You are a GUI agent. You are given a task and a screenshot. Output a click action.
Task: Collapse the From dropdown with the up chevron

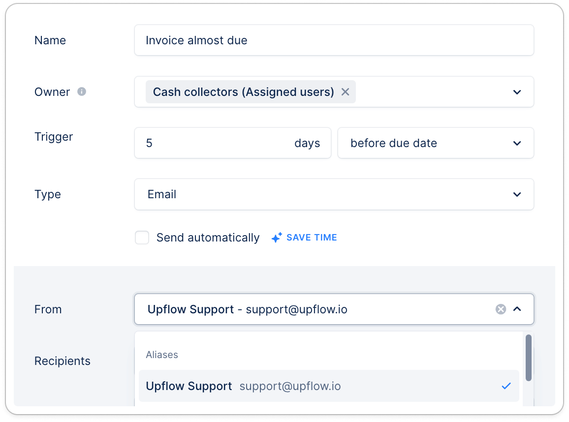coord(517,309)
